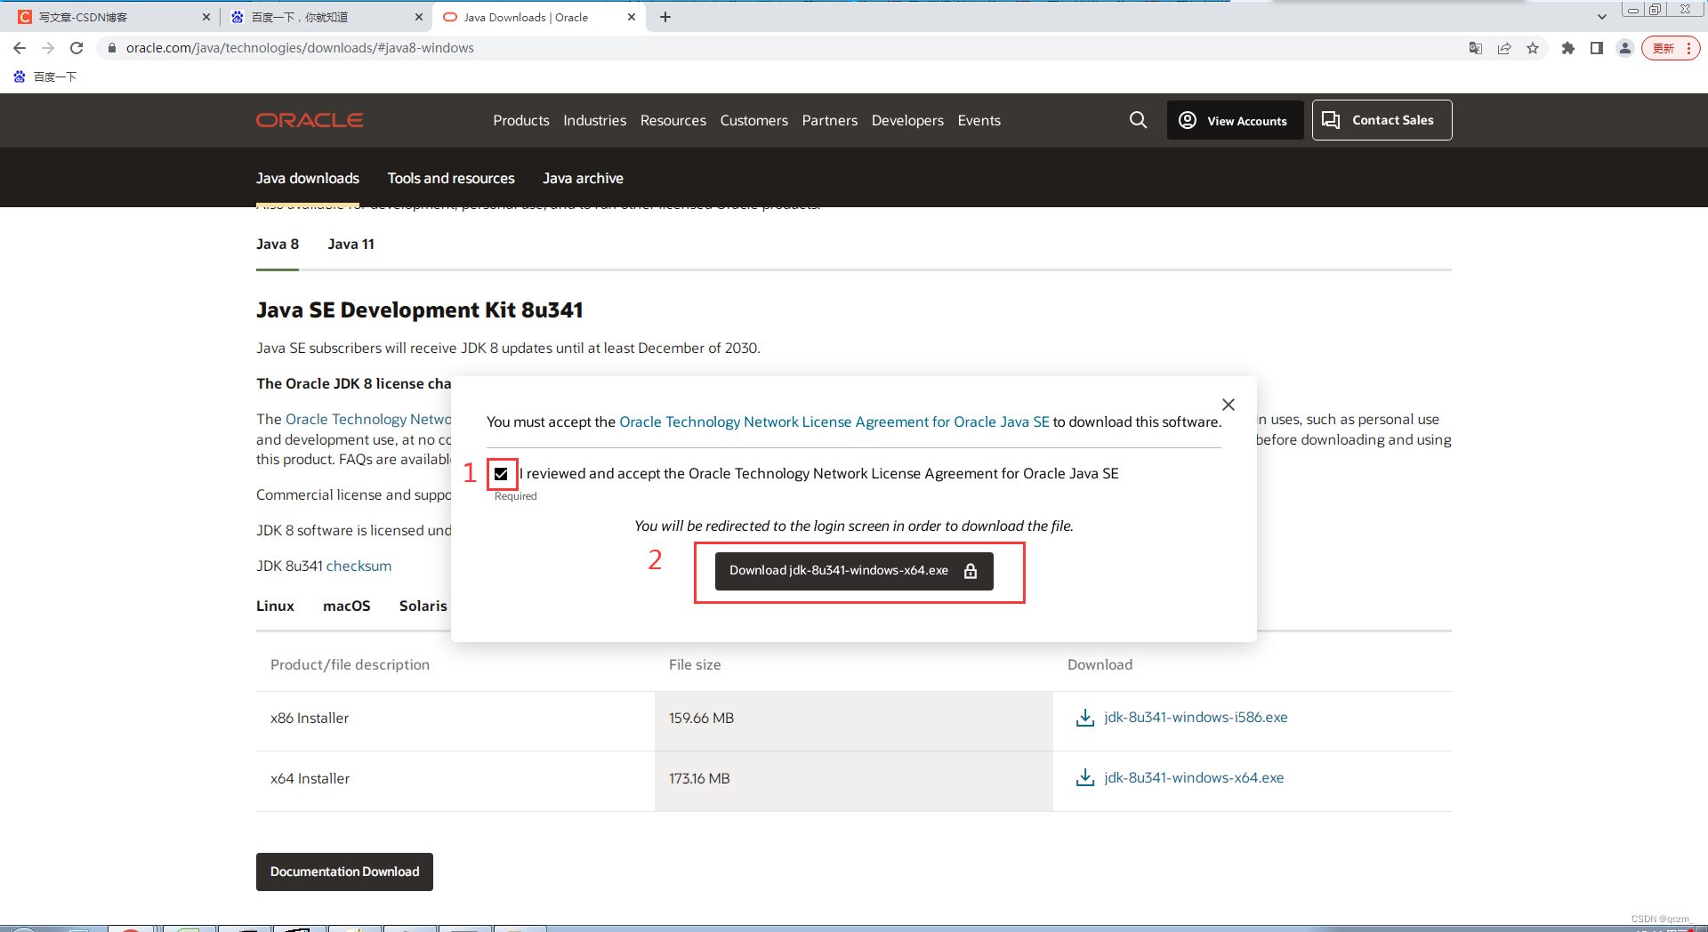Click the browser forward arrow

coord(48,48)
